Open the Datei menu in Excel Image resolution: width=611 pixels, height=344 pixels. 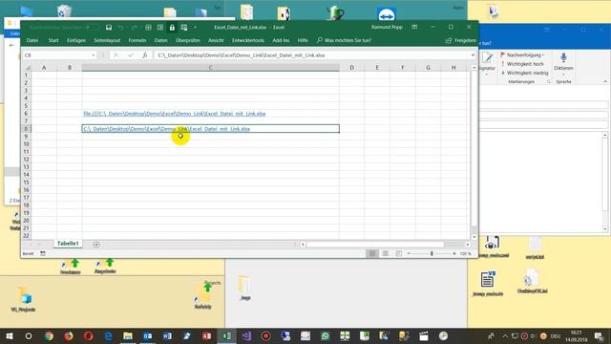[x=32, y=40]
